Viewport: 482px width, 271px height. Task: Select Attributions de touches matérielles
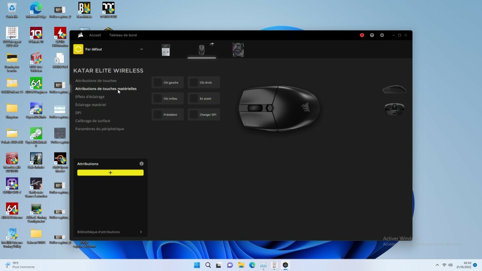pyautogui.click(x=106, y=89)
